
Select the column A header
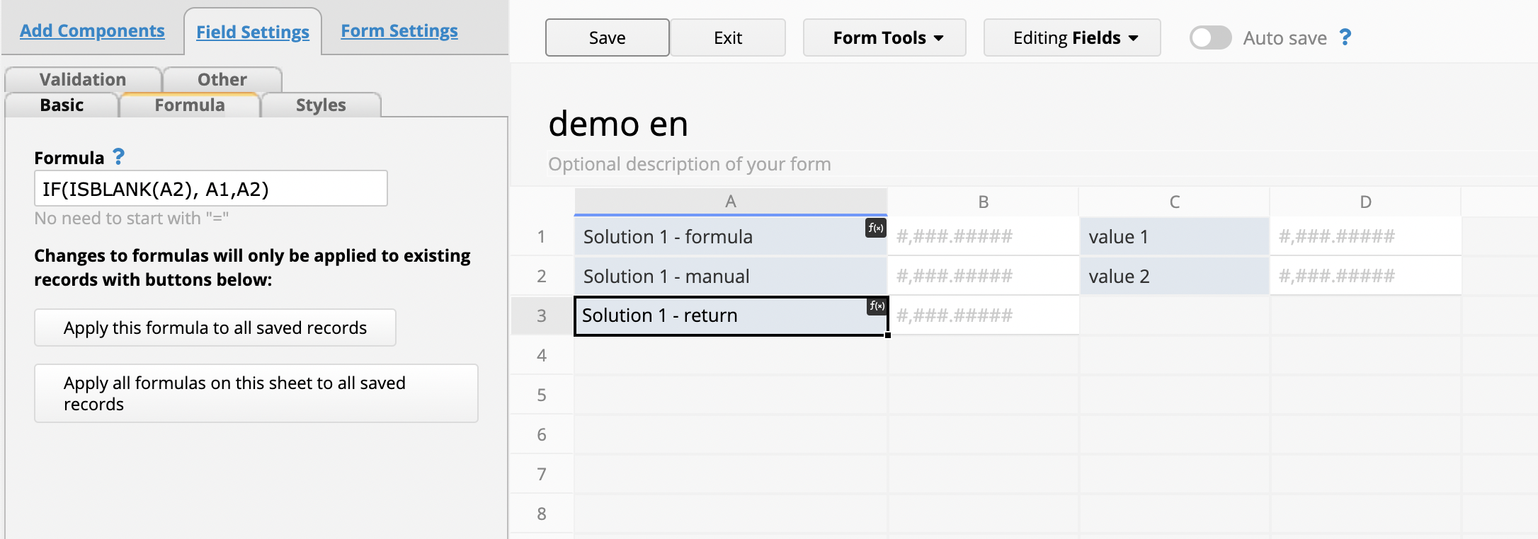731,202
